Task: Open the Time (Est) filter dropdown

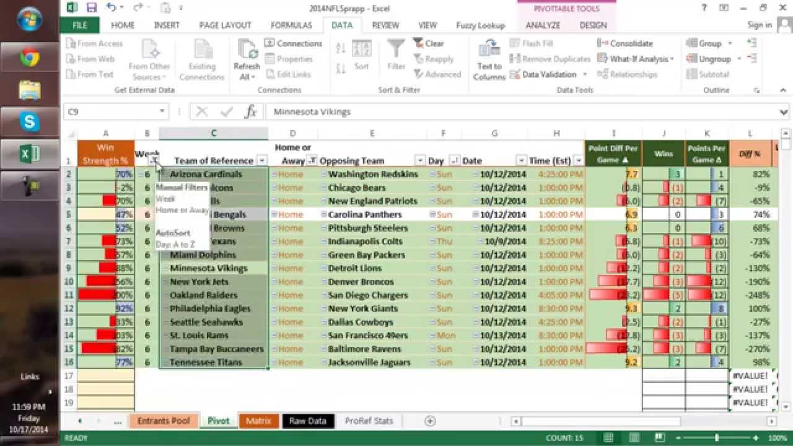Action: click(579, 161)
